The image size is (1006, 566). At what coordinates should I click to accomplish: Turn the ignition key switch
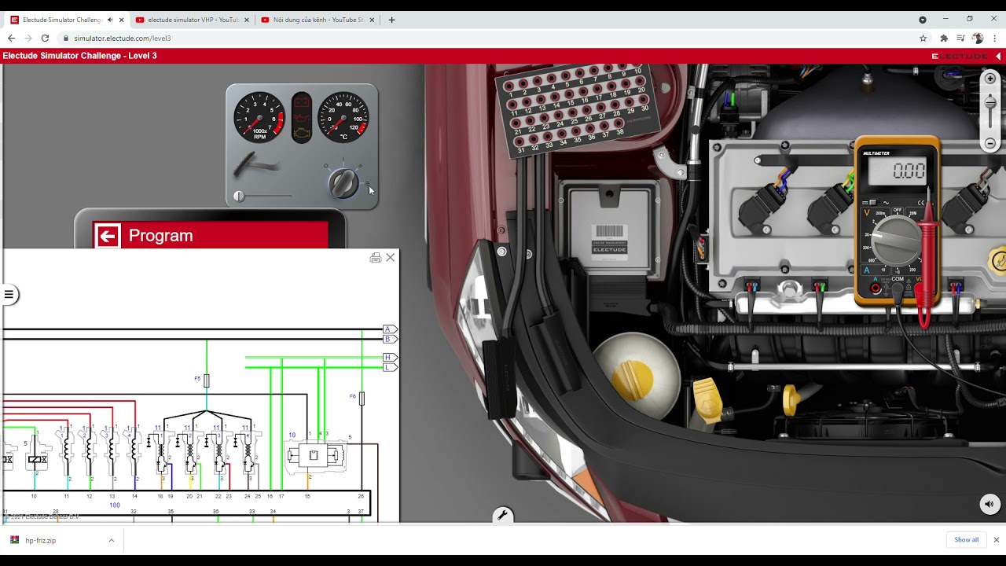tap(343, 182)
